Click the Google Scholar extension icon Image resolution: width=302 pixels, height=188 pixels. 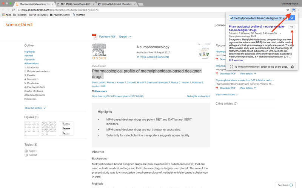pyautogui.click(x=294, y=10)
